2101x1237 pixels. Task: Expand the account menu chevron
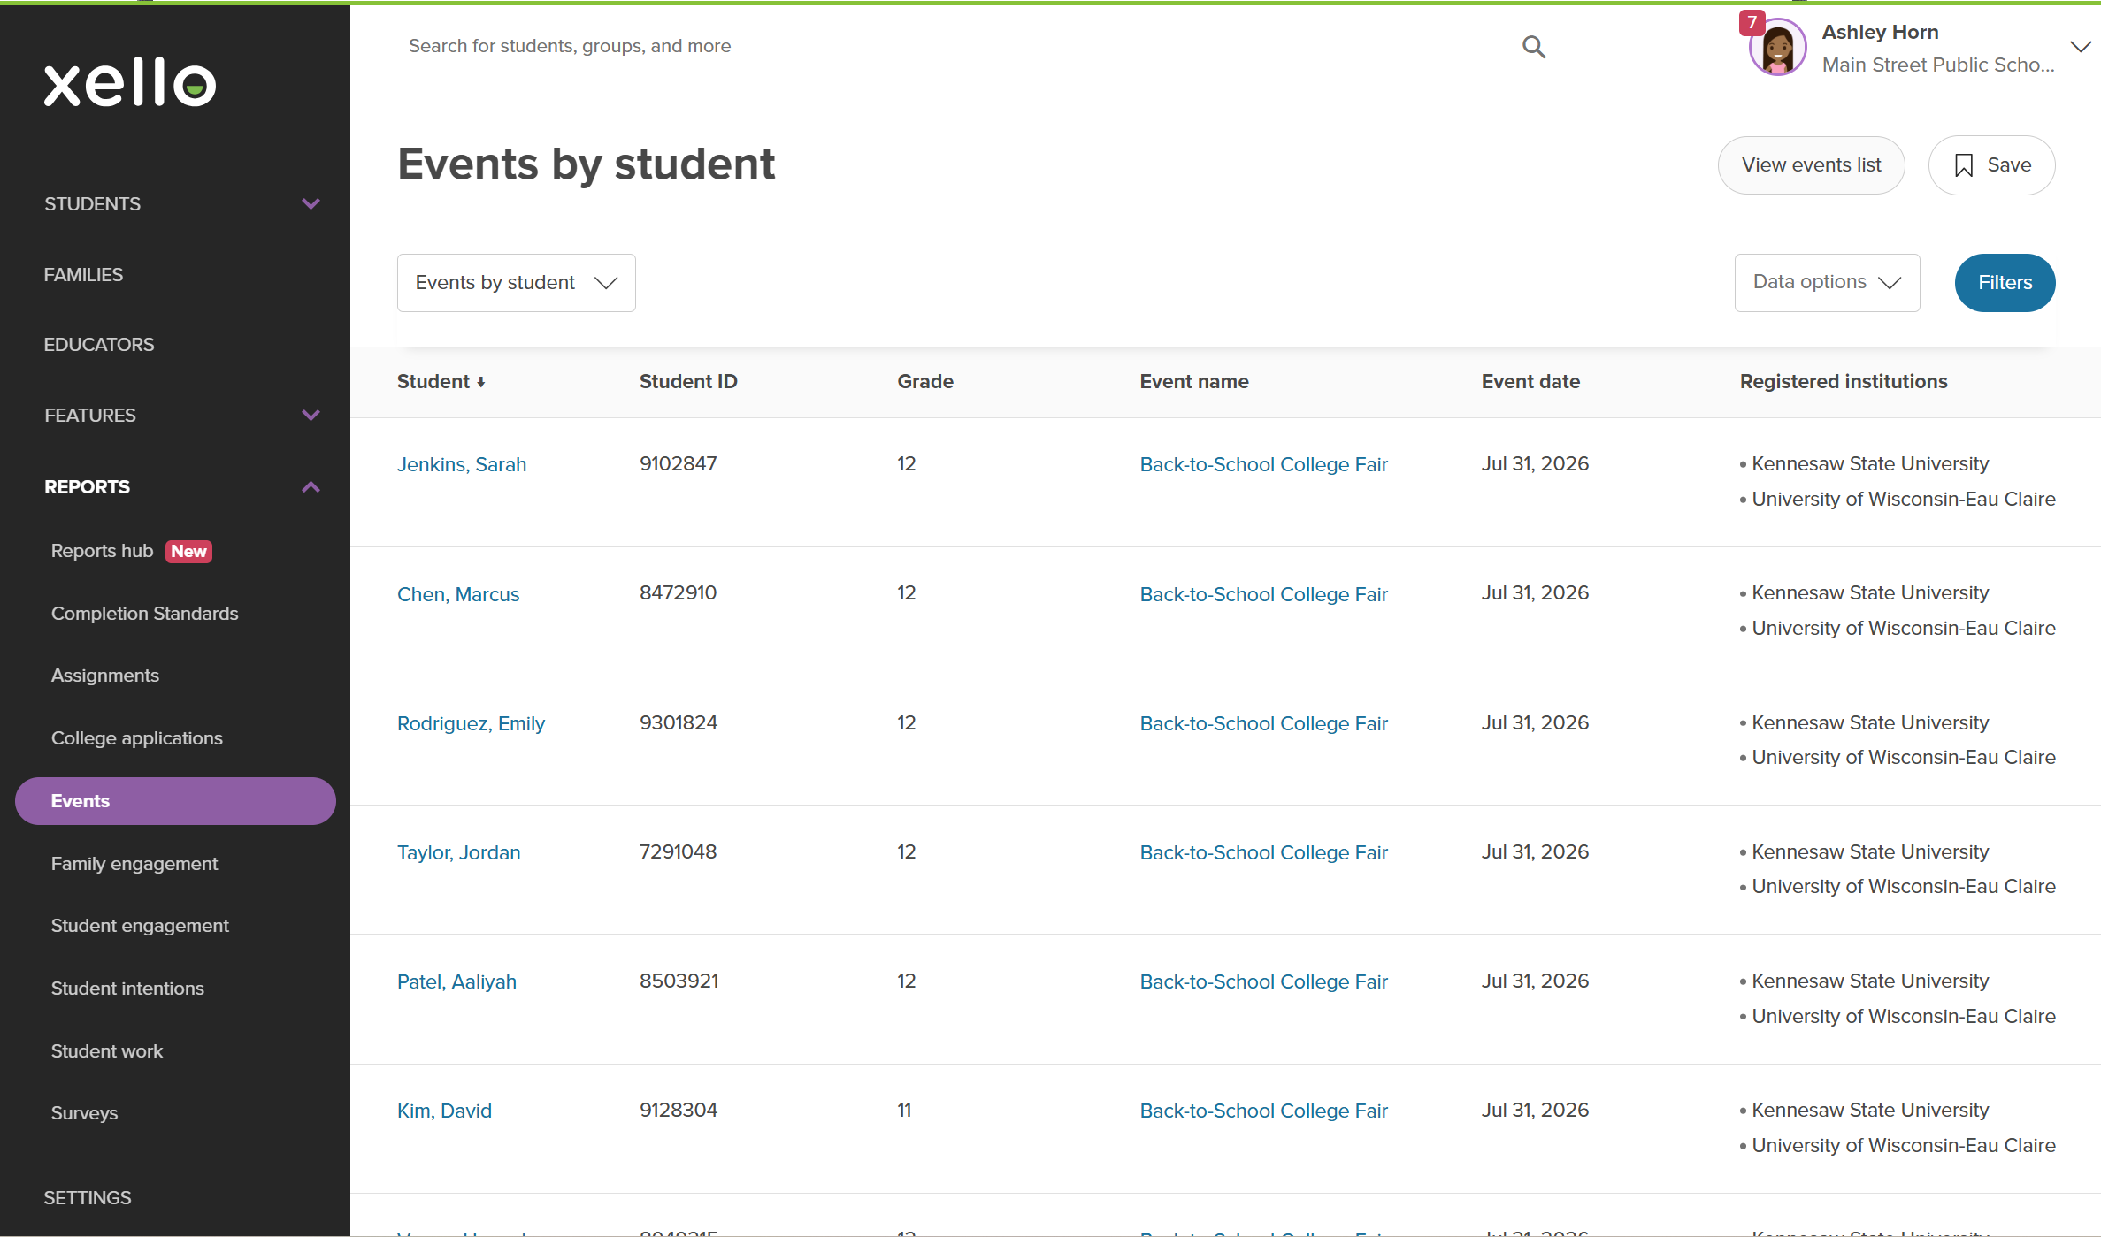pyautogui.click(x=2080, y=47)
